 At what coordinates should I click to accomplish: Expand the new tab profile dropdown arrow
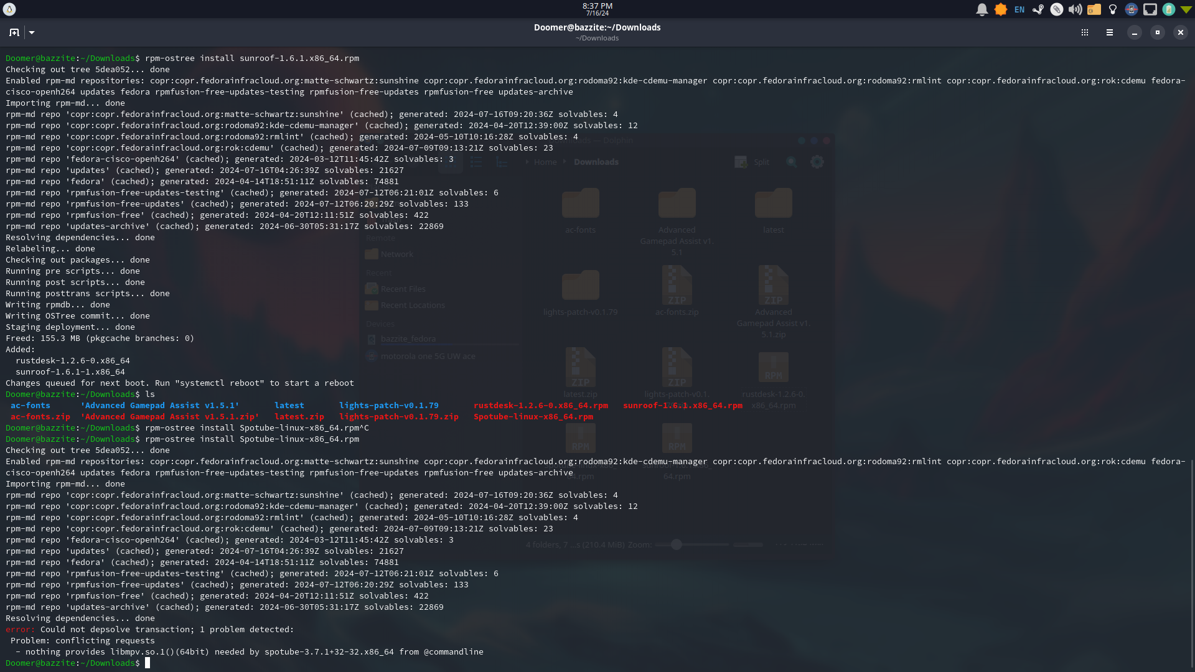32,32
